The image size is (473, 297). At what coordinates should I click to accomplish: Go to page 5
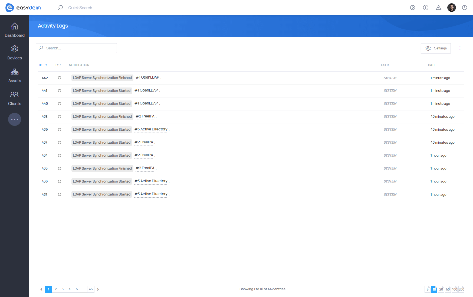(x=77, y=289)
